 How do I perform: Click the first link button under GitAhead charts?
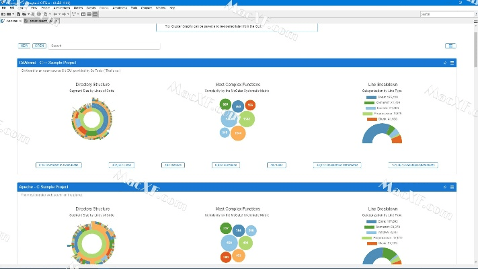58,164
